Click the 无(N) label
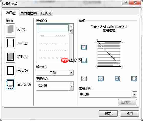Image resolution: width=143 pixels, height=121 pixels. 21,29
